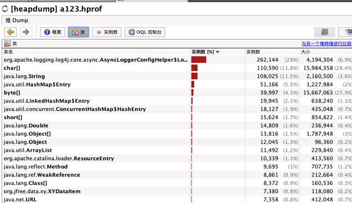Image resolution: width=352 pixels, height=203 pixels.
Task: Click the 类 panel header icon
Action: (7, 44)
